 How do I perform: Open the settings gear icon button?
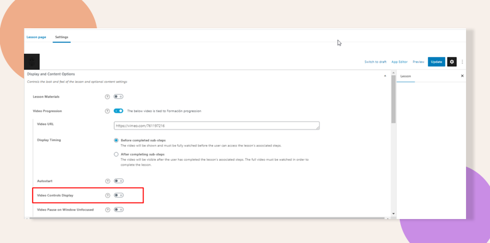click(451, 62)
